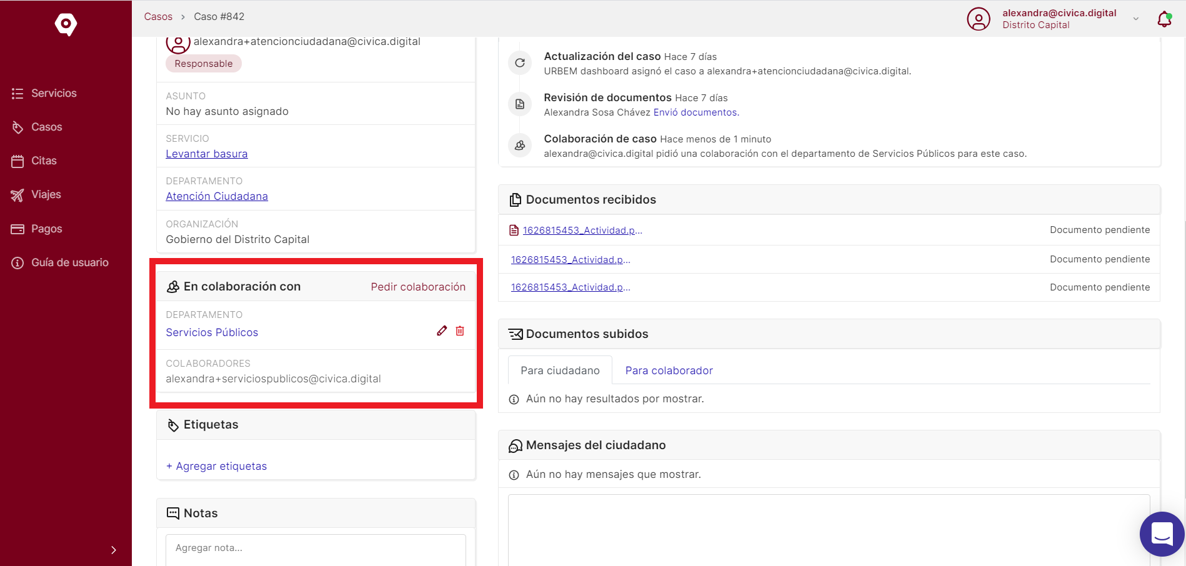1186x566 pixels.
Task: Expand the account dropdown chevron
Action: click(x=1136, y=19)
